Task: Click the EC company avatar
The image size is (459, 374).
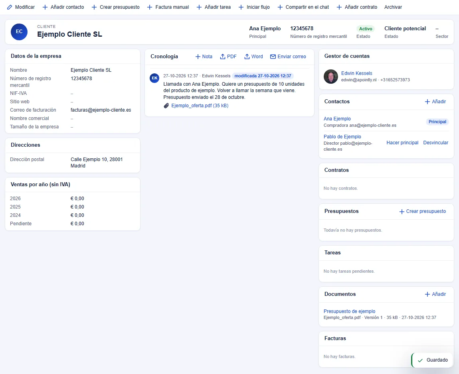Action: (x=19, y=31)
